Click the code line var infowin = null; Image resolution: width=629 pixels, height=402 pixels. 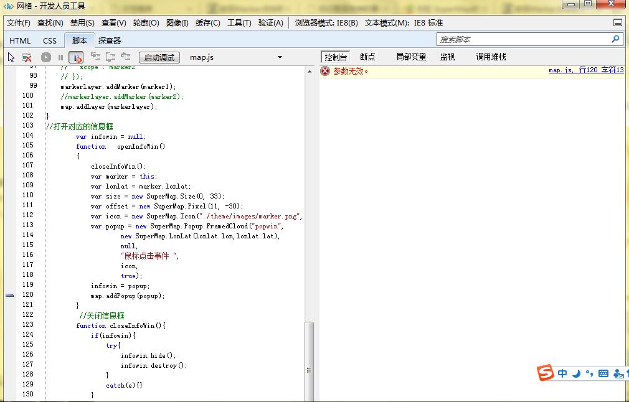[x=111, y=137]
